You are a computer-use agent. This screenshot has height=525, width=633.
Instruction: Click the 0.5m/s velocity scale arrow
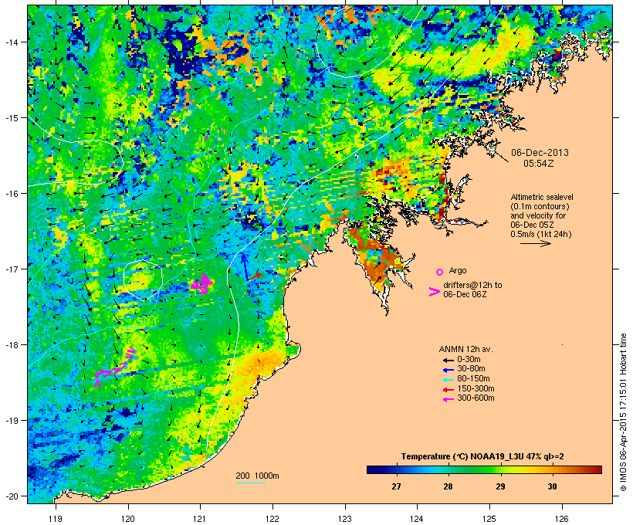pyautogui.click(x=536, y=243)
